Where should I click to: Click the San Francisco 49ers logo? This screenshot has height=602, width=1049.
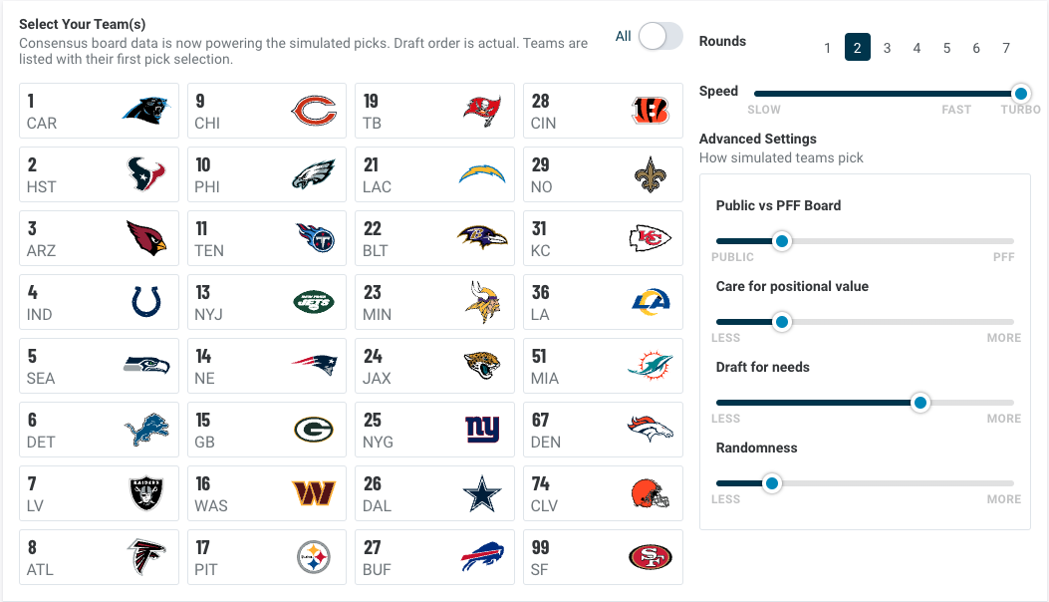pos(652,557)
